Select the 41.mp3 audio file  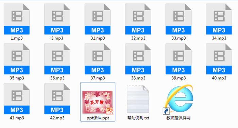[x=17, y=99]
